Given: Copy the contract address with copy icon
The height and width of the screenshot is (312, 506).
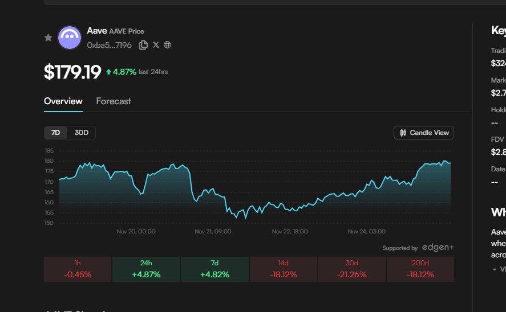Looking at the screenshot, I should (143, 45).
